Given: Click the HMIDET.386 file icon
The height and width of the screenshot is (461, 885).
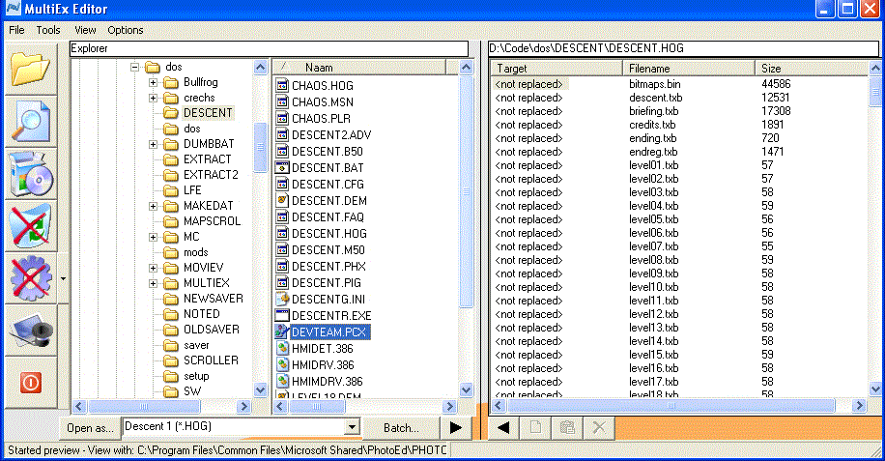Looking at the screenshot, I should [282, 348].
